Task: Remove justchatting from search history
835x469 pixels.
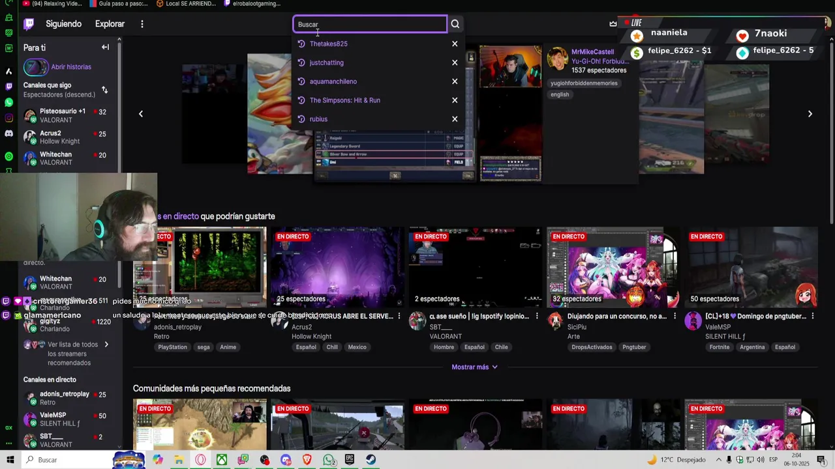Action: coord(455,63)
